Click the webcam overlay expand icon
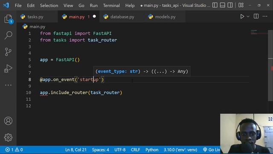Image resolution: width=273 pixels, height=154 pixels. coord(270,119)
